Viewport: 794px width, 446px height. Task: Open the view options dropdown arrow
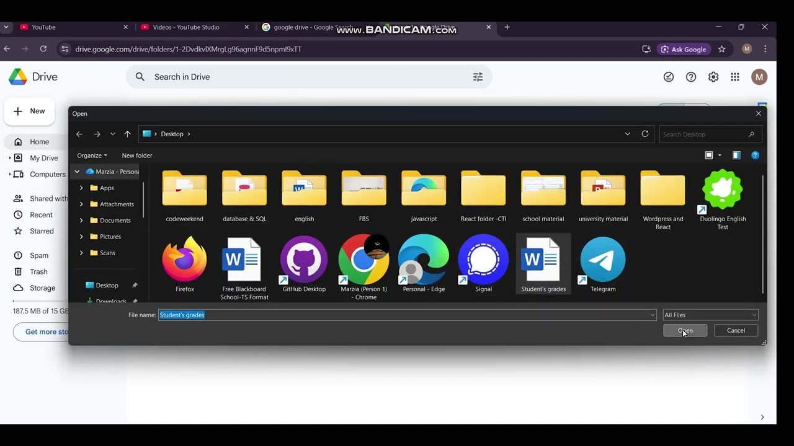click(x=720, y=155)
